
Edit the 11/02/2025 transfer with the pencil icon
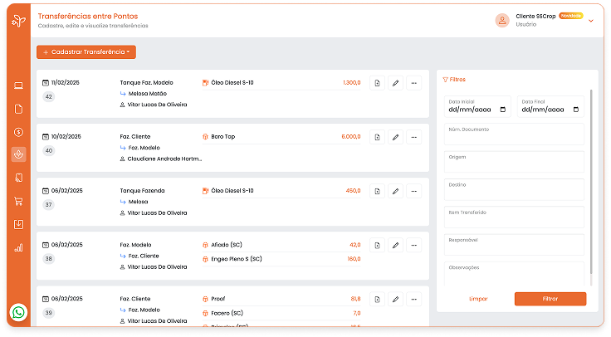click(395, 83)
